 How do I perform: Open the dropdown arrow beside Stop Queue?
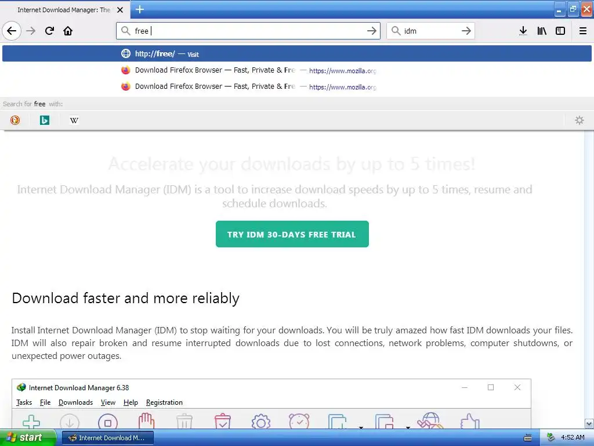408,427
